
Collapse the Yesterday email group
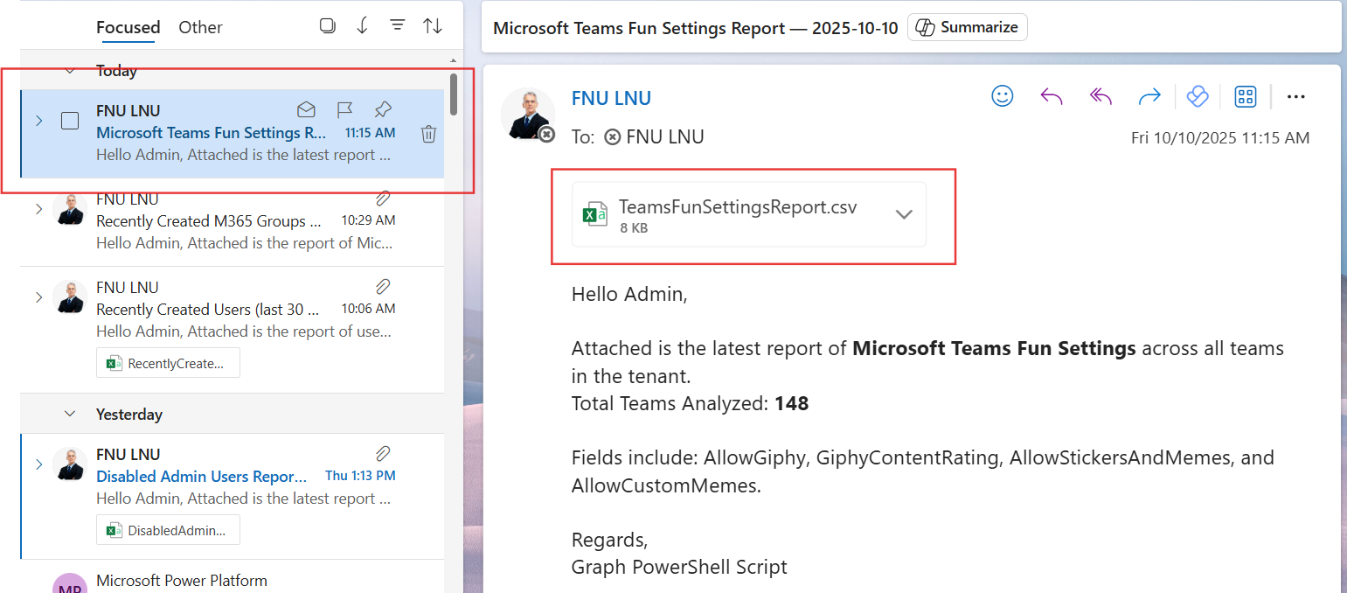pyautogui.click(x=69, y=414)
